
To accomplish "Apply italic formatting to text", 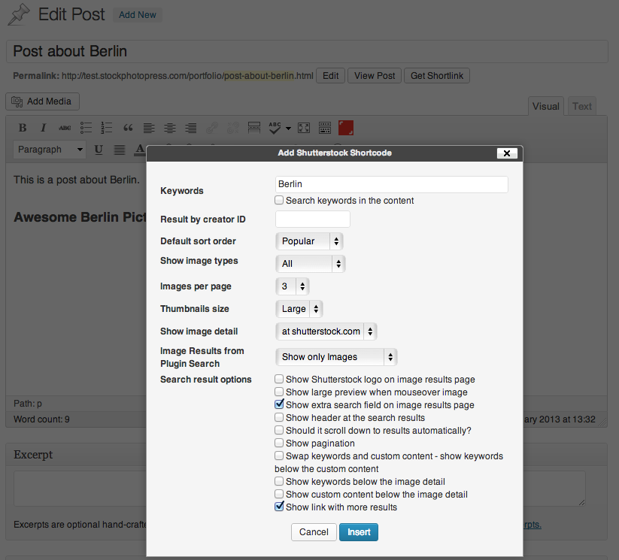I will pyautogui.click(x=44, y=128).
